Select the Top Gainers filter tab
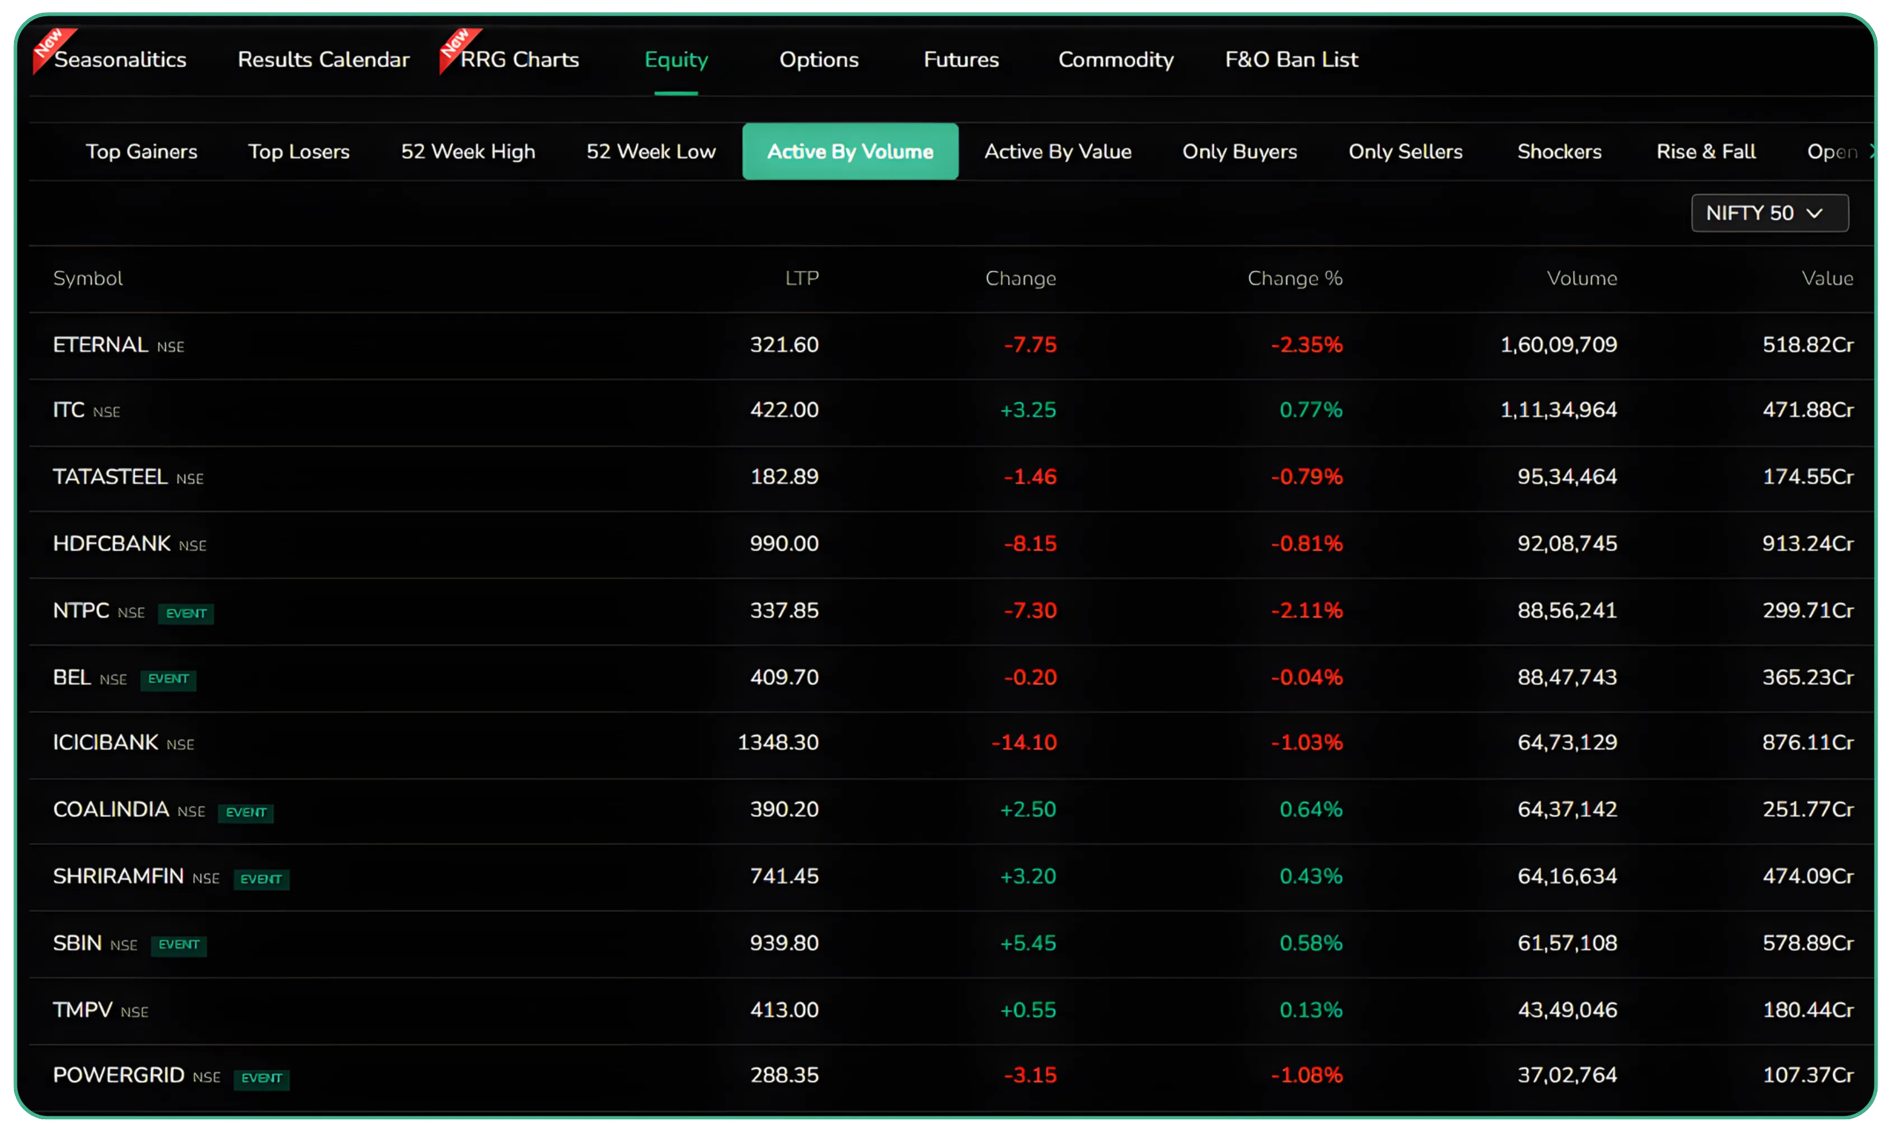 [142, 151]
